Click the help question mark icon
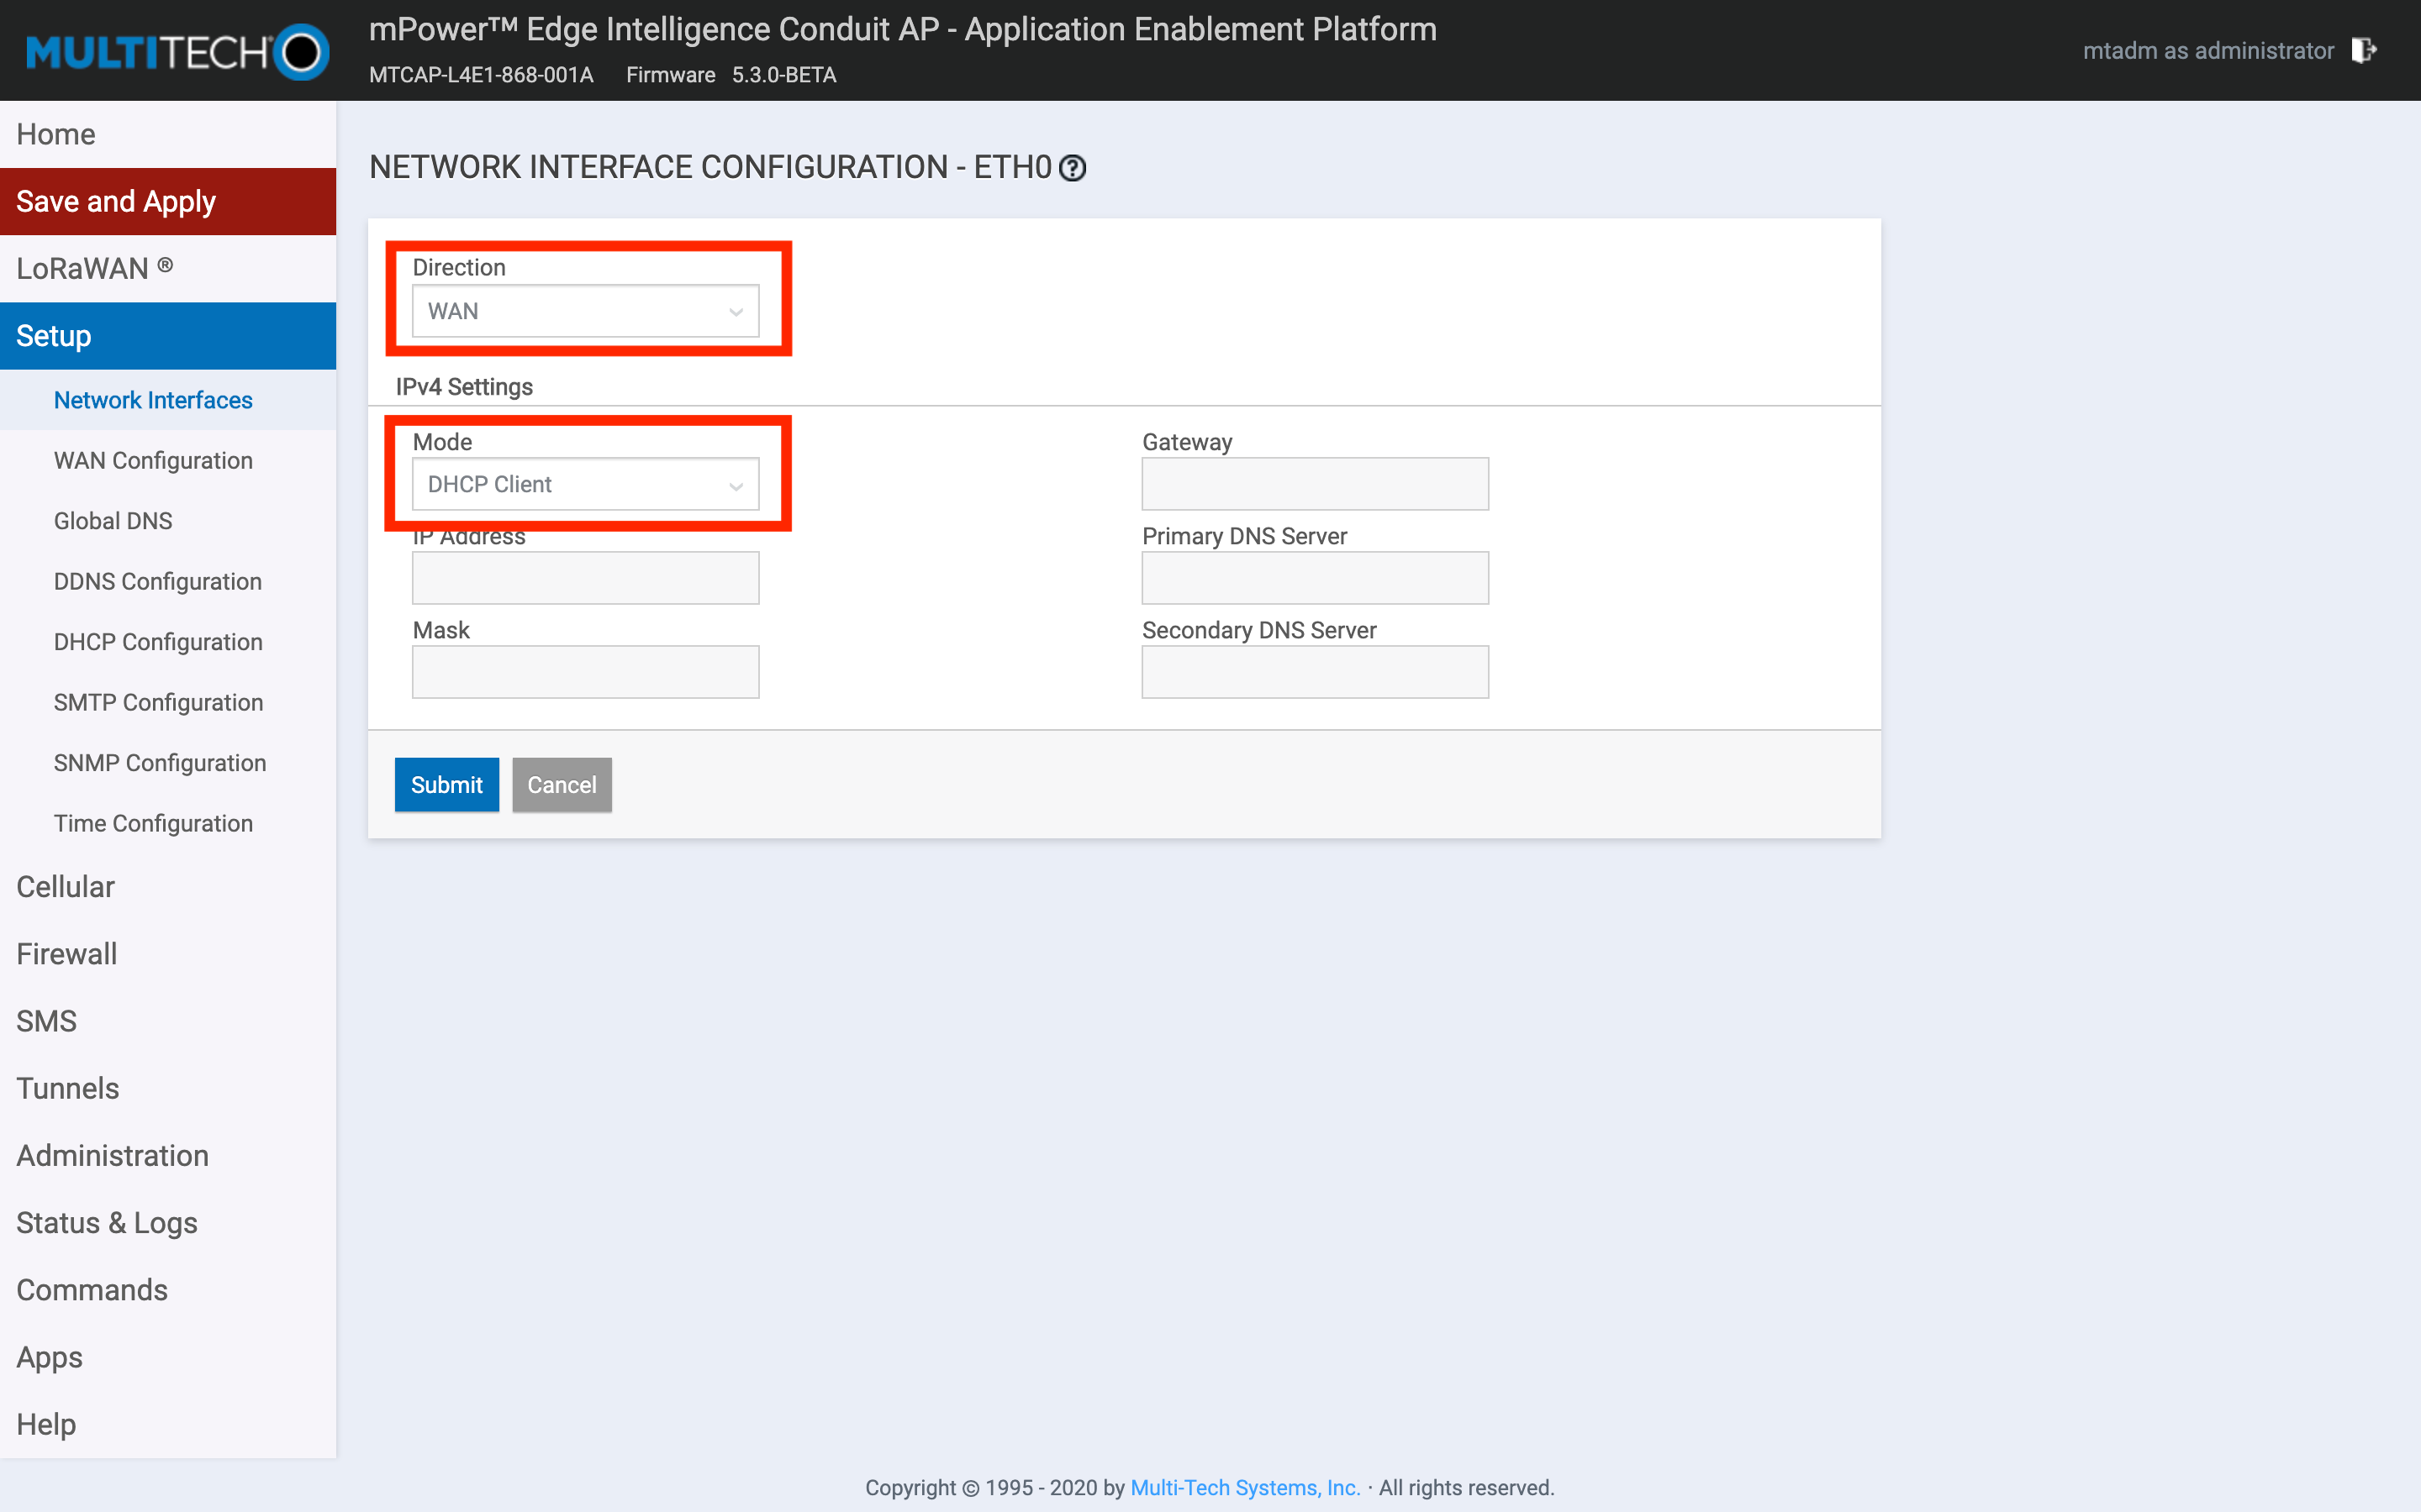Screen dimensions: 2421x1512 (x=1073, y=168)
